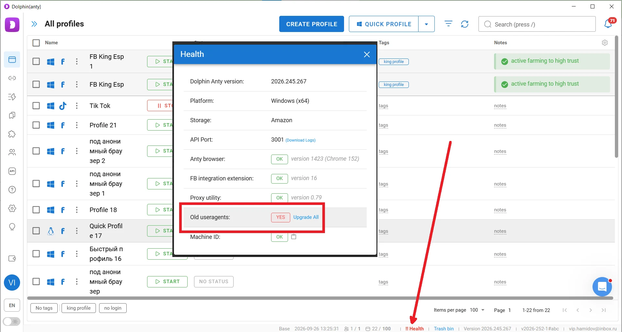Open the API icon in sidebar

pos(12,171)
